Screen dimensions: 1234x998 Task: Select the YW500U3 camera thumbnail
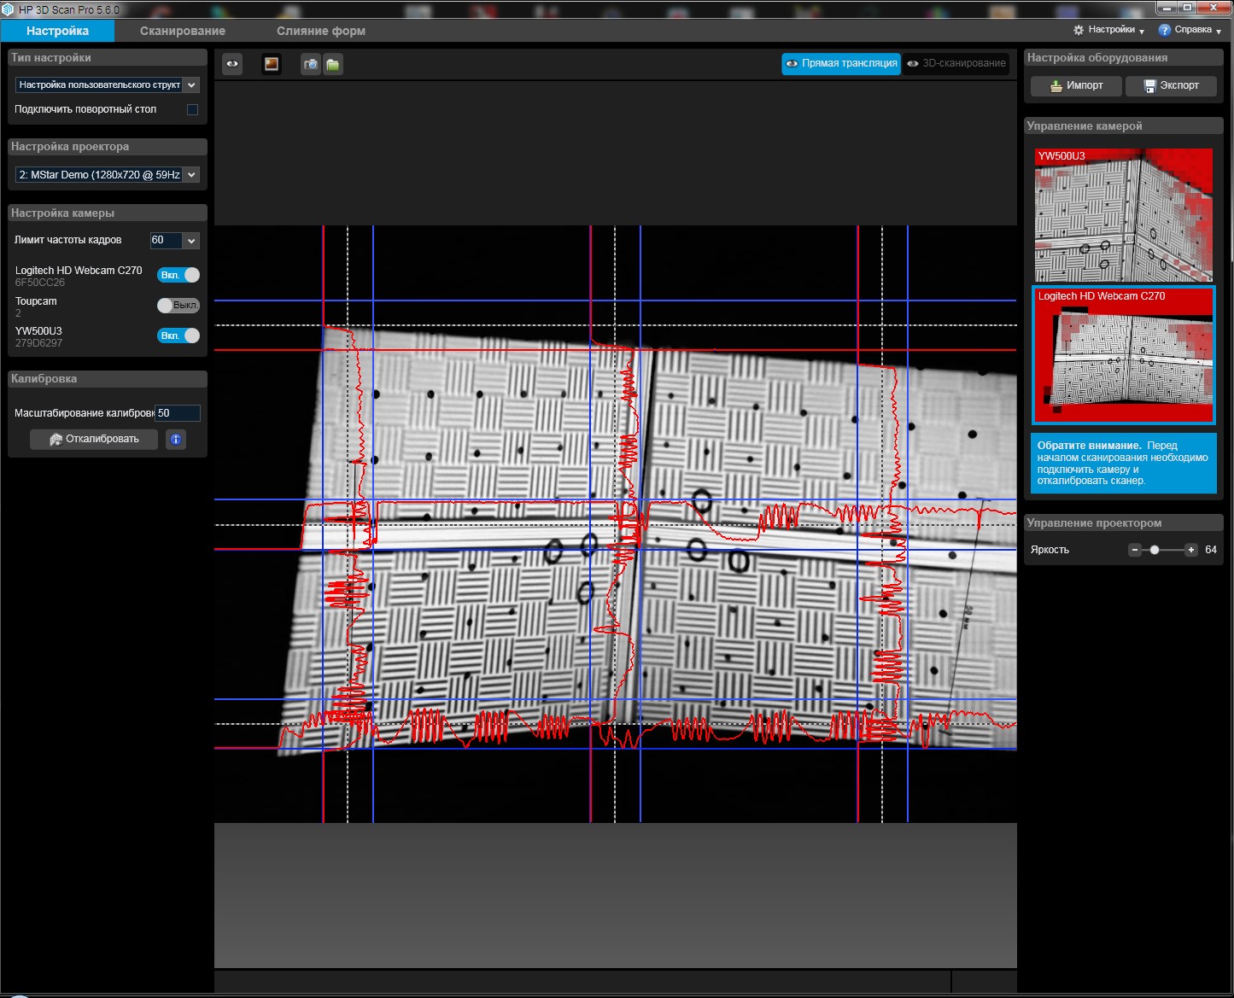[1123, 215]
